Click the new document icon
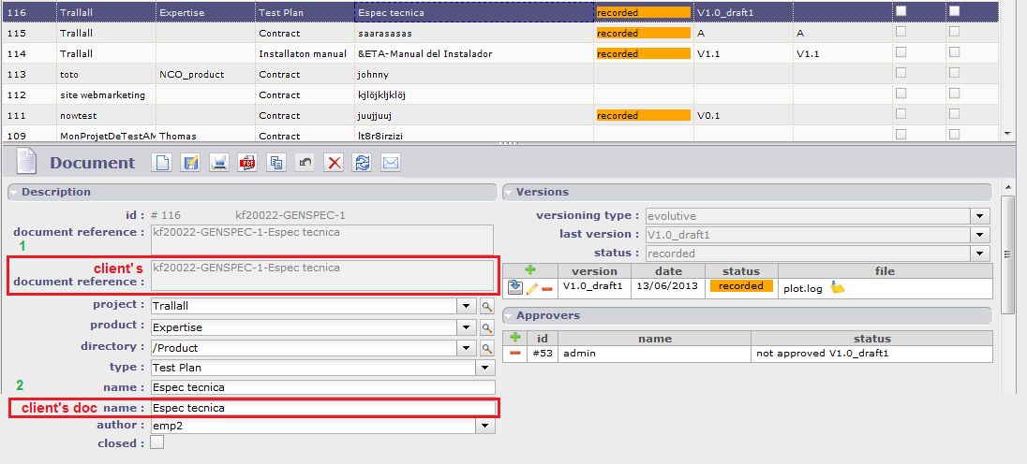The image size is (1027, 464). tap(162, 163)
